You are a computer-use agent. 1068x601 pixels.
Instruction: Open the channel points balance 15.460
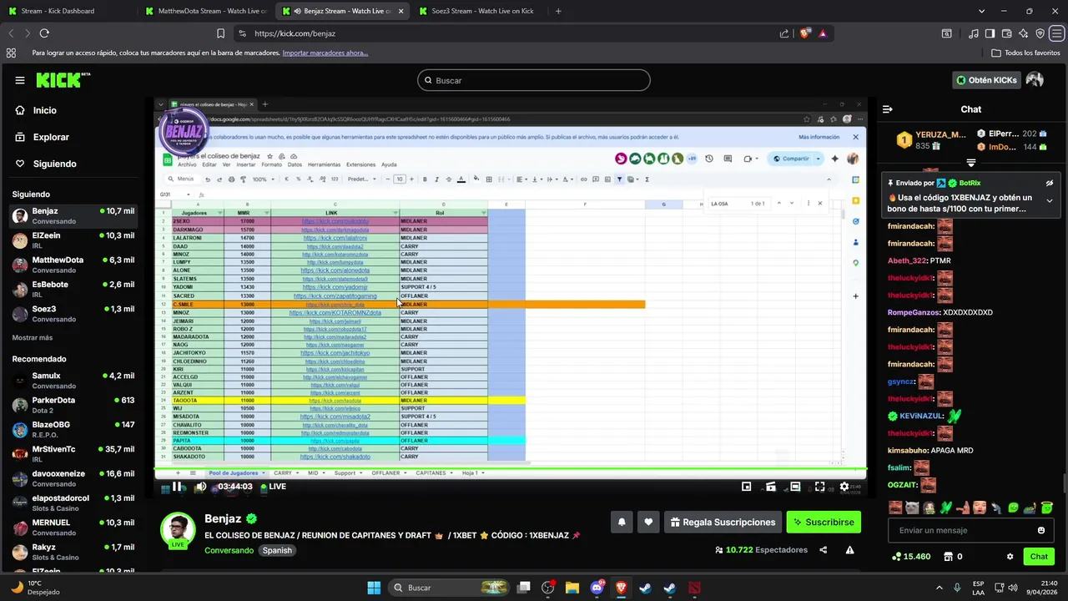[x=911, y=557]
